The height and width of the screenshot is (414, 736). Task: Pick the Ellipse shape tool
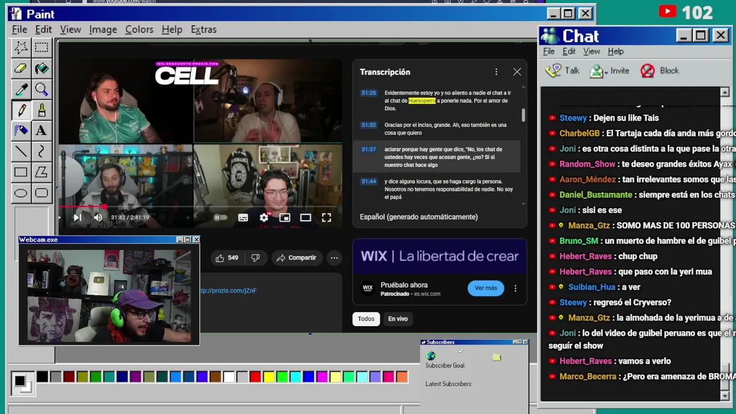[x=21, y=193]
